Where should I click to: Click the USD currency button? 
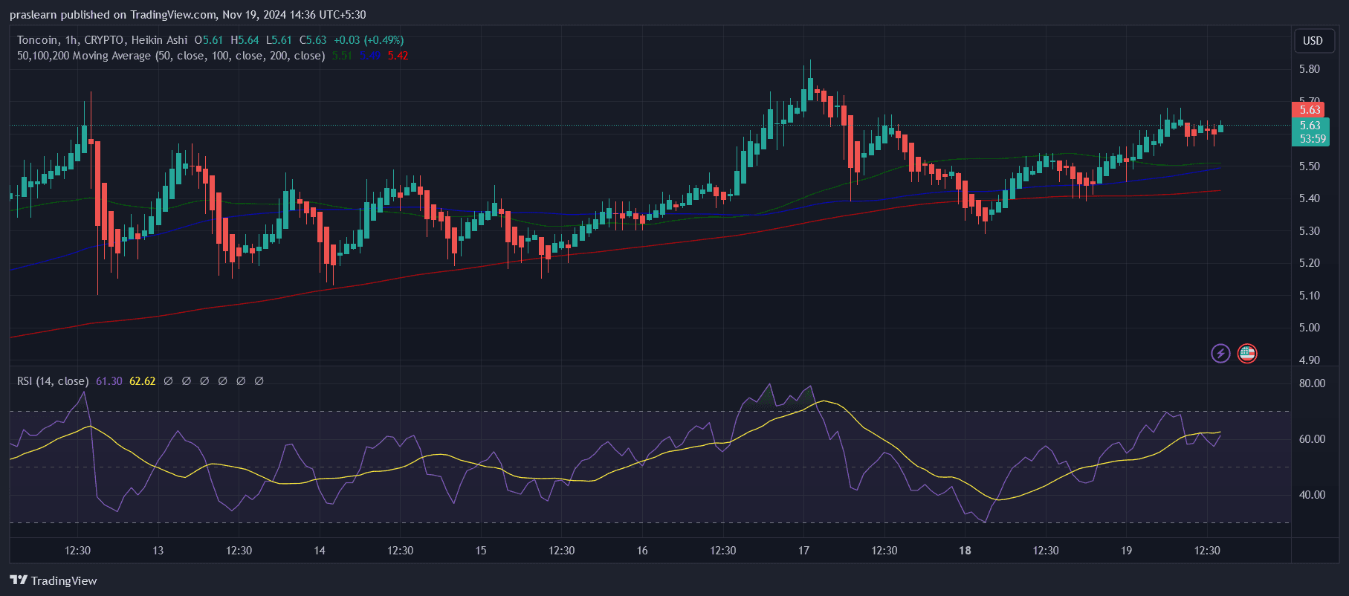(1313, 41)
